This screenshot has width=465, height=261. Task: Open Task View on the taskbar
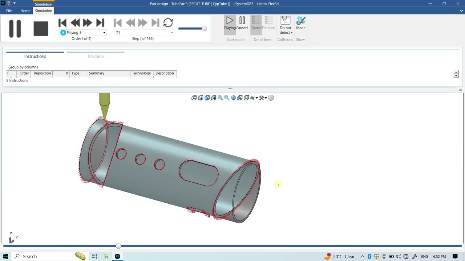[94, 256]
